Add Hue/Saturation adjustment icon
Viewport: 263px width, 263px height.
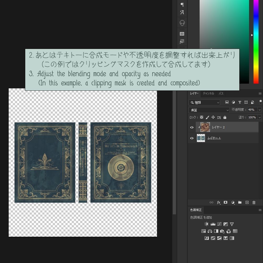(204, 231)
